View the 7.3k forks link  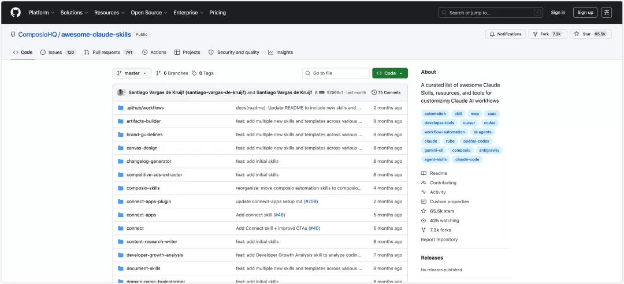[436, 230]
